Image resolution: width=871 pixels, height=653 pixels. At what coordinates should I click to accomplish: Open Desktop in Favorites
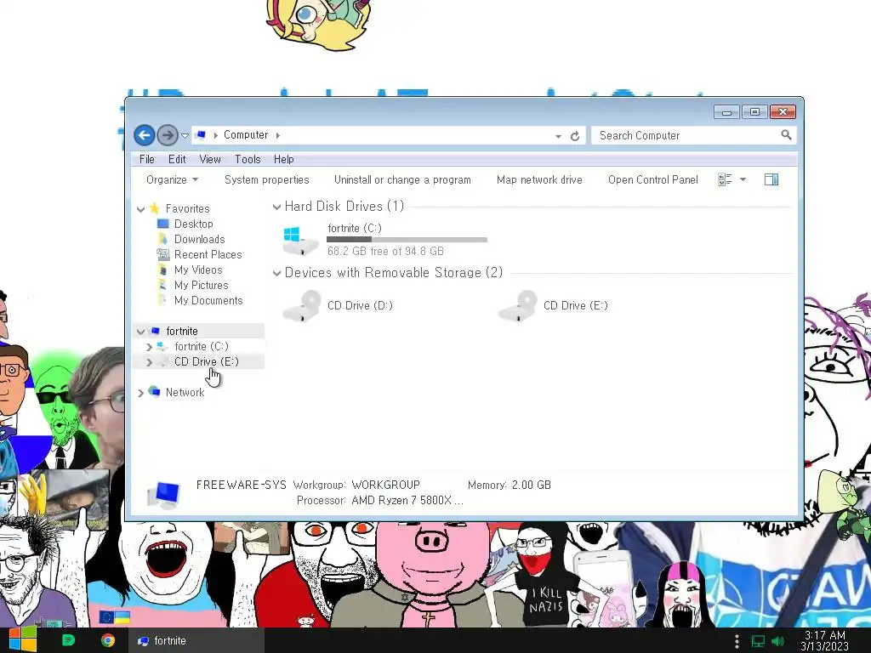click(x=193, y=224)
